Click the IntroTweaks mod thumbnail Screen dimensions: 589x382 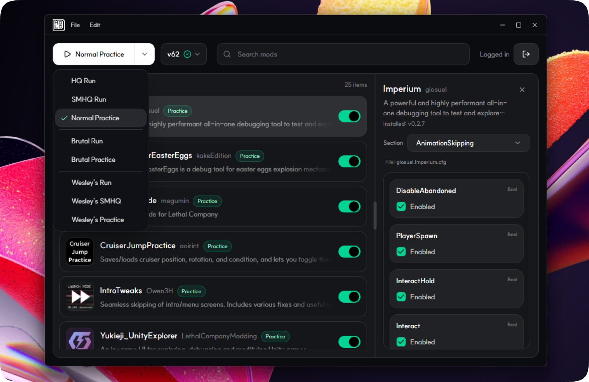point(80,297)
